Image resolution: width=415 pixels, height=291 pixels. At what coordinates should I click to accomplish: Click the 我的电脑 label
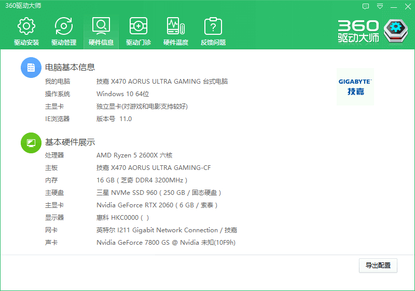(x=58, y=82)
